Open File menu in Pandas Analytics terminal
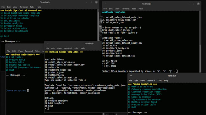 131,80
